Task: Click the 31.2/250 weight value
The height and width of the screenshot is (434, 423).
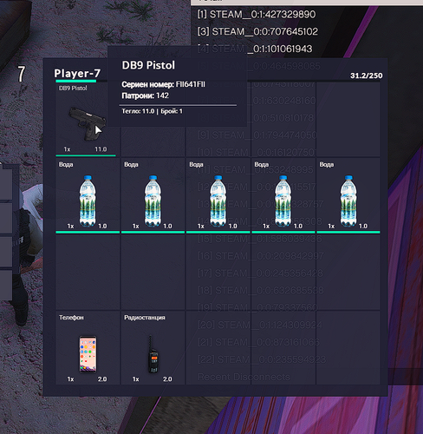Action: (x=367, y=76)
